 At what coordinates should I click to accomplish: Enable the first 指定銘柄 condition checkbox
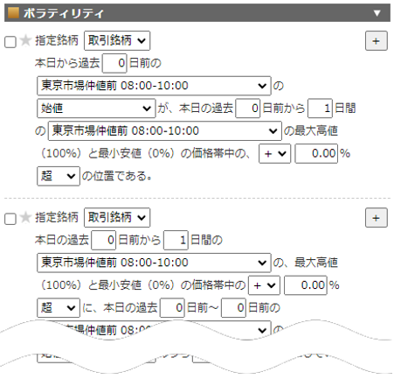click(x=10, y=42)
